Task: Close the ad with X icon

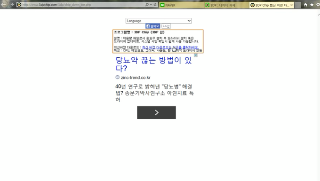Action: pyautogui.click(x=195, y=55)
